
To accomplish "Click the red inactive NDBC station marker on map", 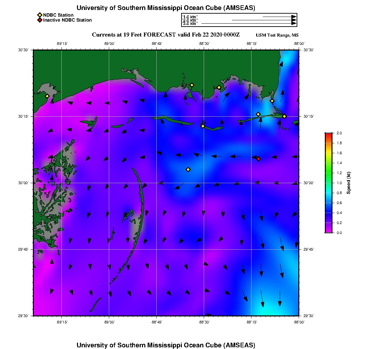I will tap(258, 159).
